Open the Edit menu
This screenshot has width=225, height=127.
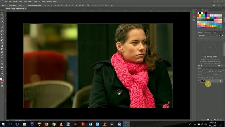(10, 1)
